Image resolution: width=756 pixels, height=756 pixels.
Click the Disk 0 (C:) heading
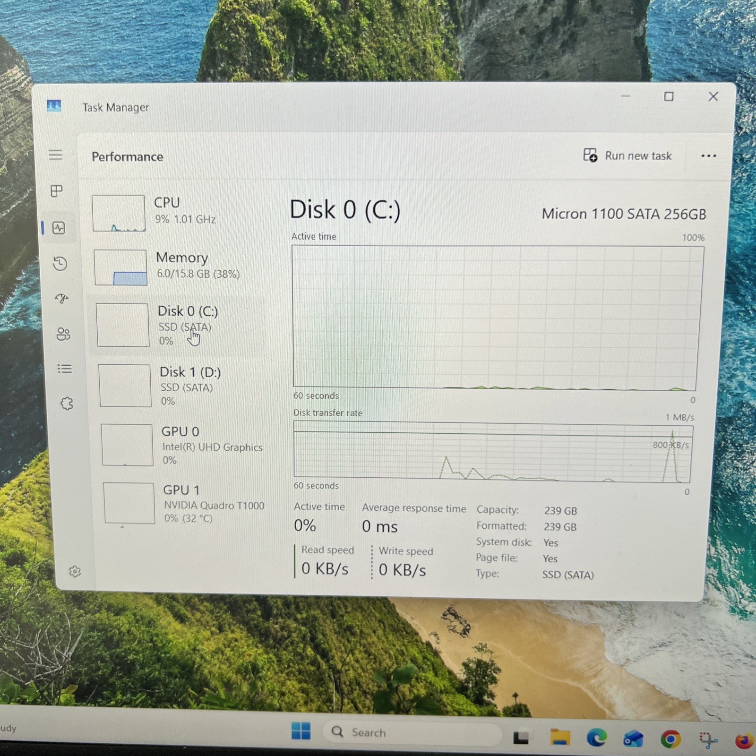pyautogui.click(x=345, y=209)
